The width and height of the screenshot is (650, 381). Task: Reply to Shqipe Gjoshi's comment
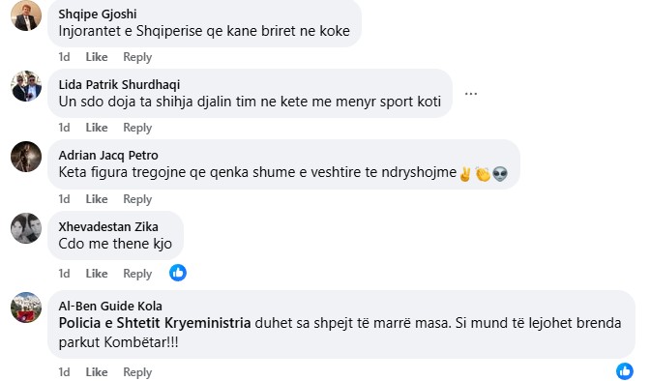coord(137,57)
